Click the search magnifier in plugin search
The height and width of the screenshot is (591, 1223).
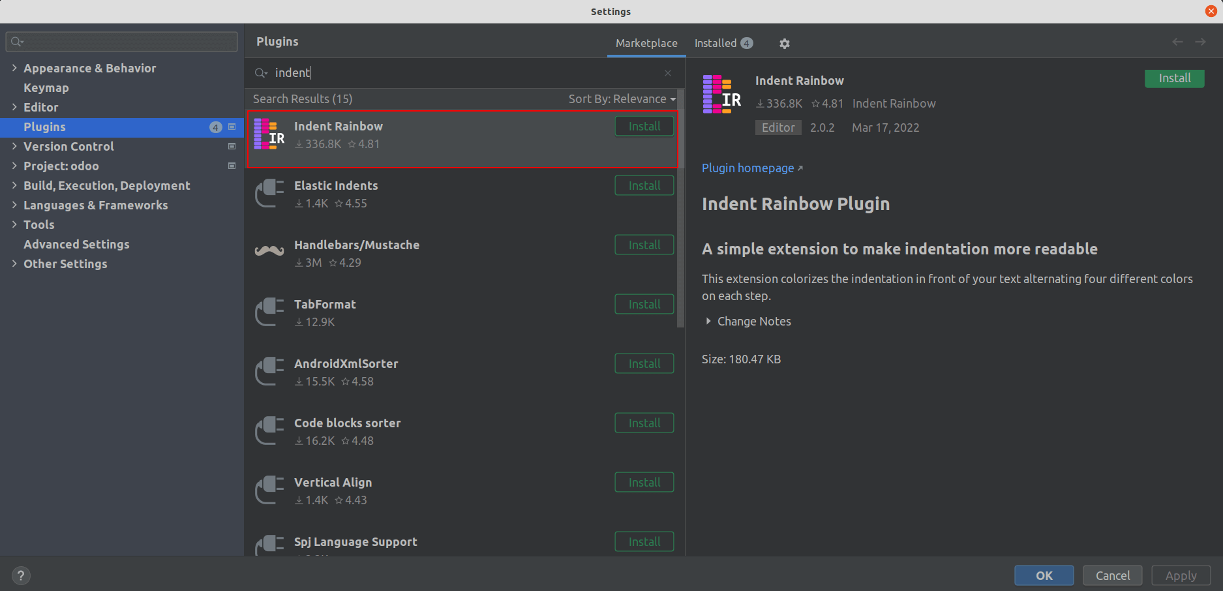(x=261, y=73)
